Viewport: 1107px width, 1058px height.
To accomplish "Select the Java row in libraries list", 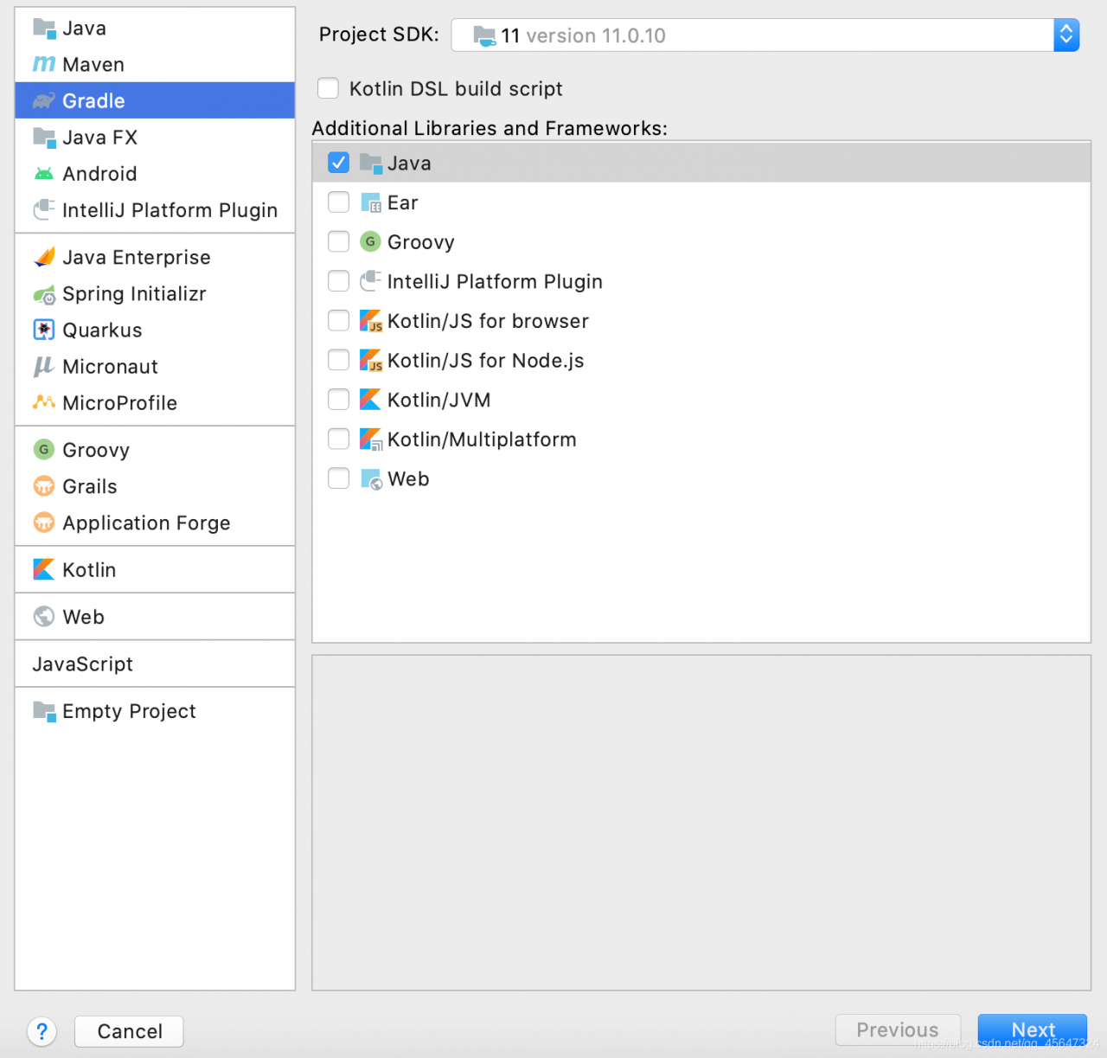I will [x=701, y=163].
